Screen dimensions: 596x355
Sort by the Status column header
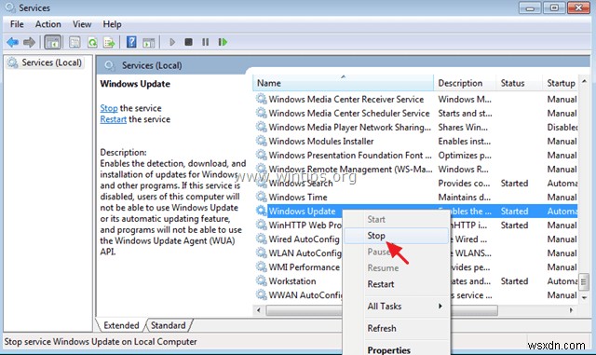tap(520, 83)
